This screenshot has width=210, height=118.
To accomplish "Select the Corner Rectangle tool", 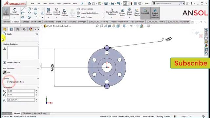I will (x=23, y=13).
